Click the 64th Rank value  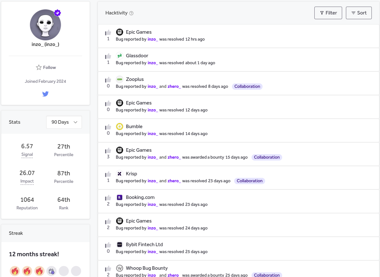coord(63,200)
